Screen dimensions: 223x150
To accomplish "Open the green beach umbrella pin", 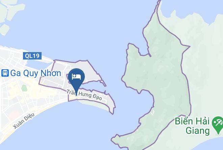I will [218, 124].
